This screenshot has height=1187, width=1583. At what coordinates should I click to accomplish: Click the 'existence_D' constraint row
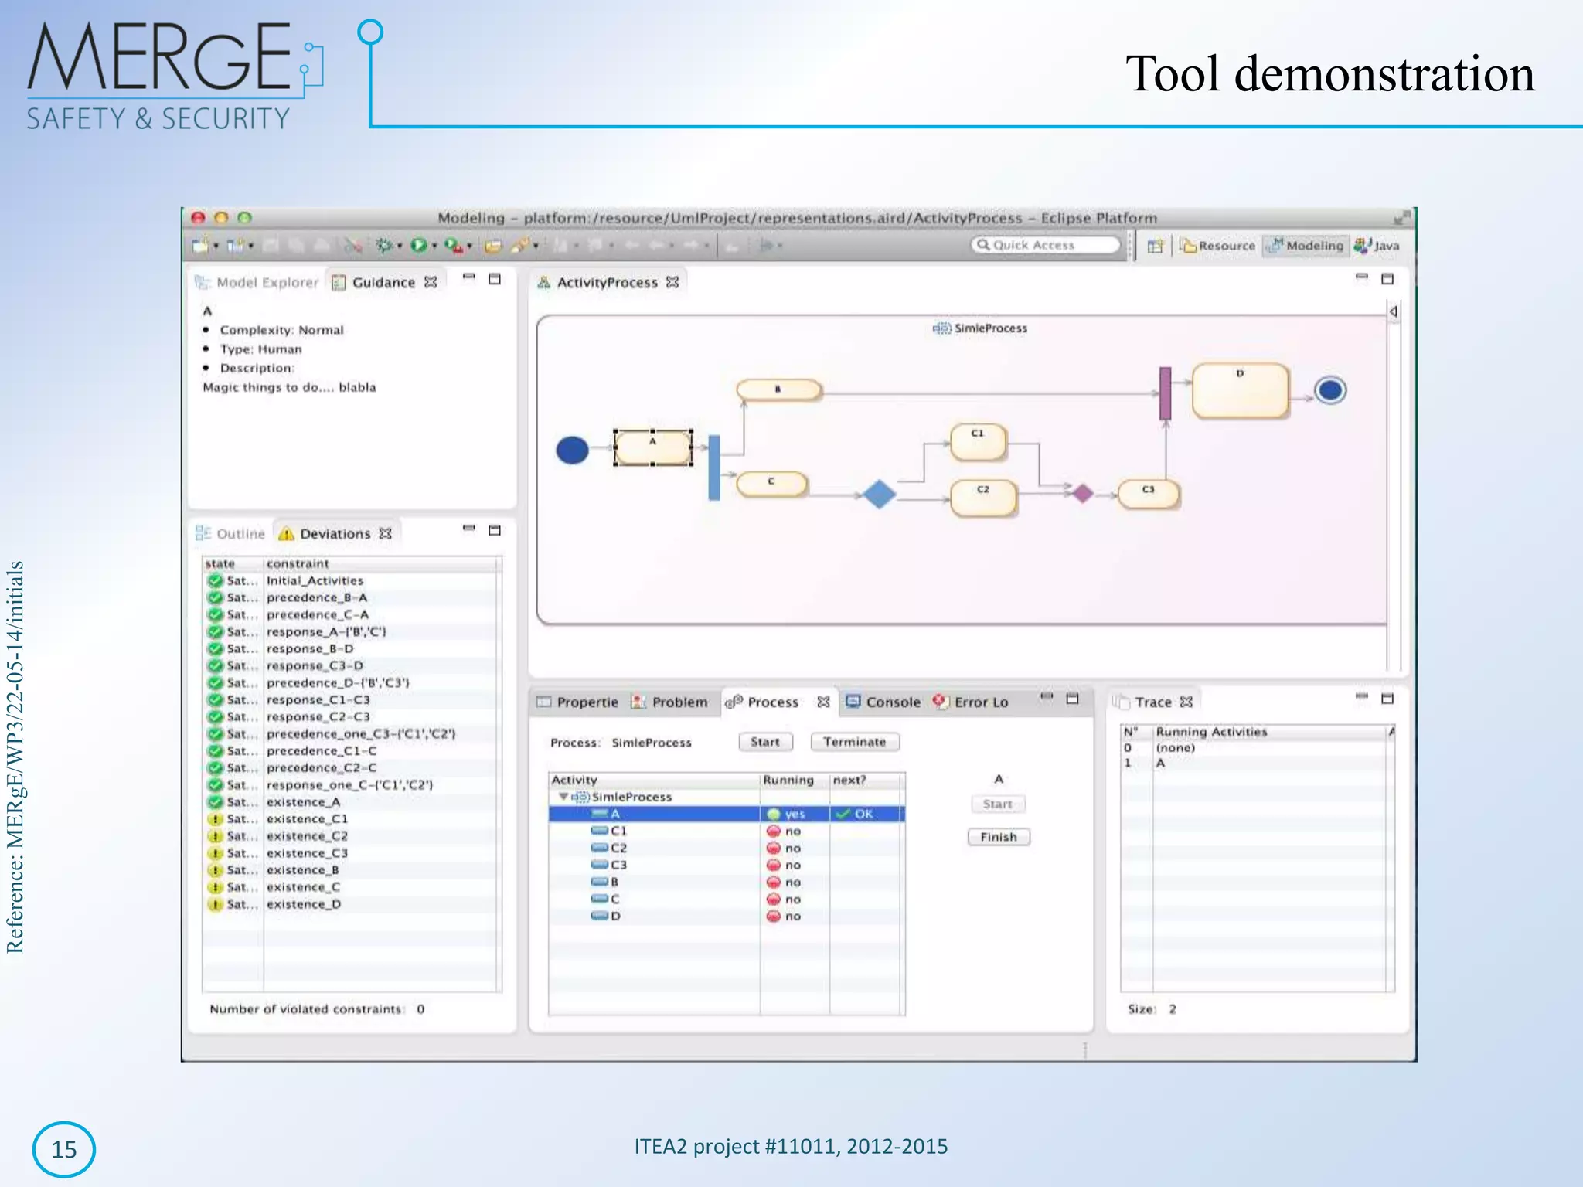click(x=352, y=903)
